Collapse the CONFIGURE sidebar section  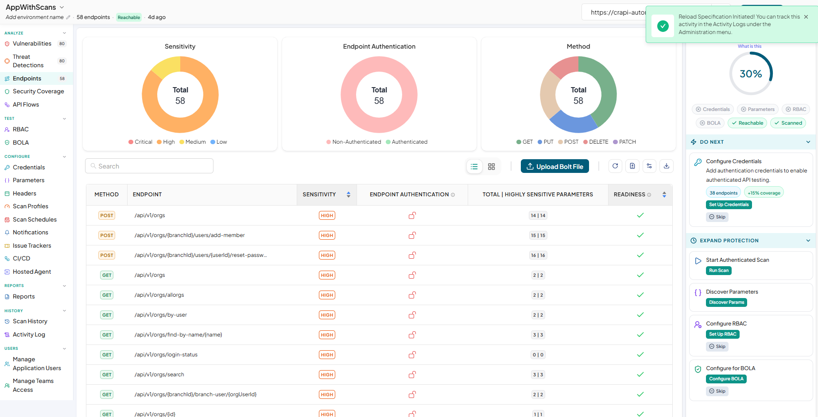tap(65, 157)
